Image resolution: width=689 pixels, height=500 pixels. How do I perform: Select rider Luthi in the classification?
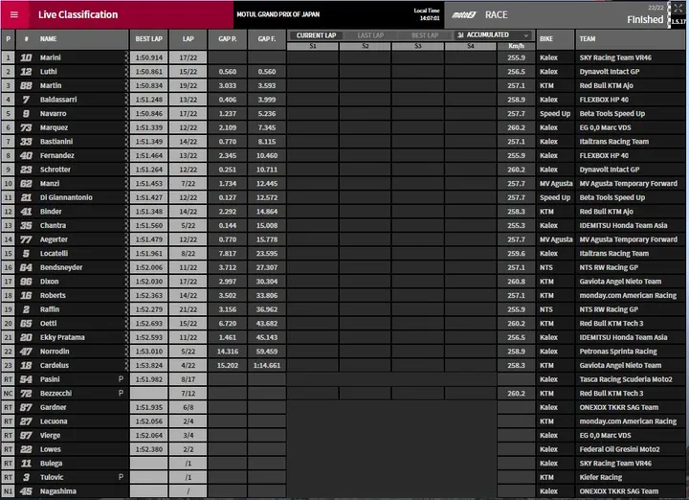point(49,72)
